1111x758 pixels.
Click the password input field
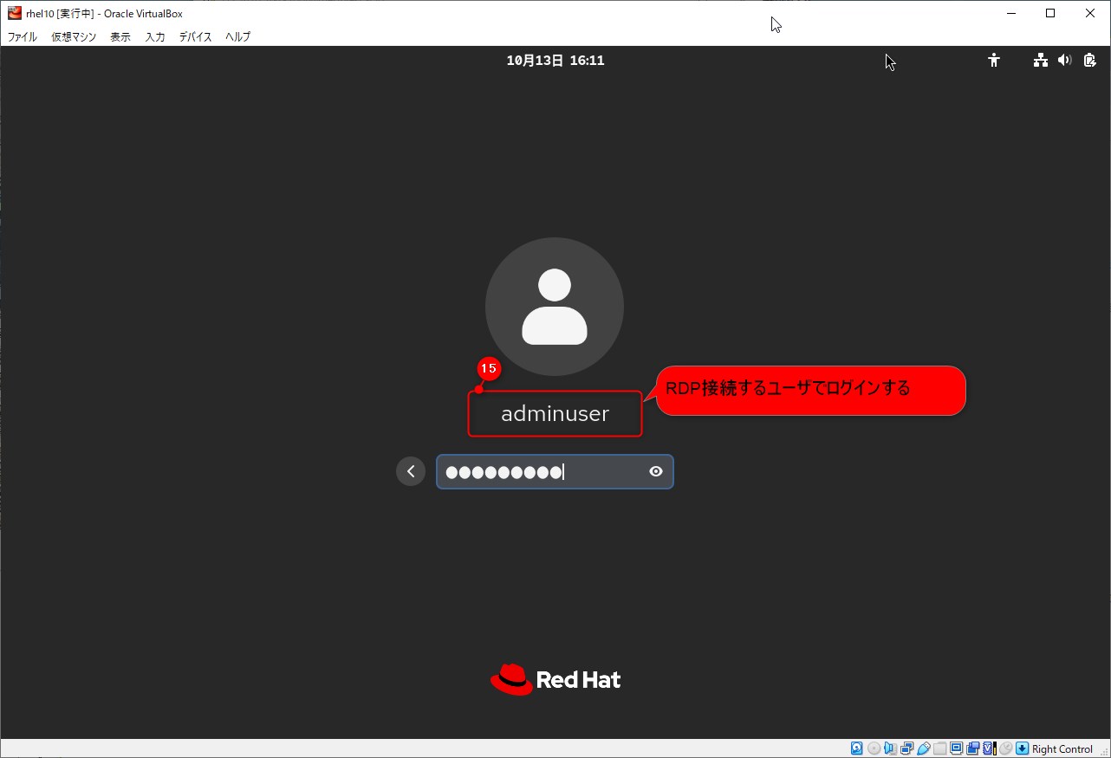[x=542, y=471]
